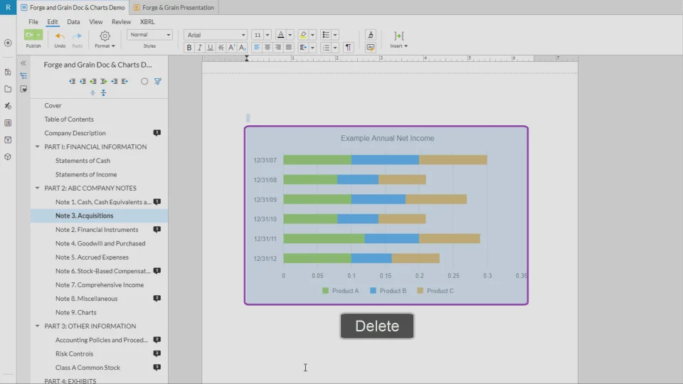Open the Arial font family dropdown

pyautogui.click(x=216, y=35)
